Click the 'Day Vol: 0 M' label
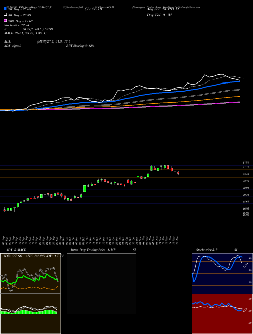 [x=159, y=15]
